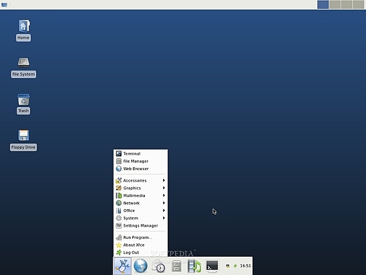Expand the Office submenu arrow

tap(164, 210)
